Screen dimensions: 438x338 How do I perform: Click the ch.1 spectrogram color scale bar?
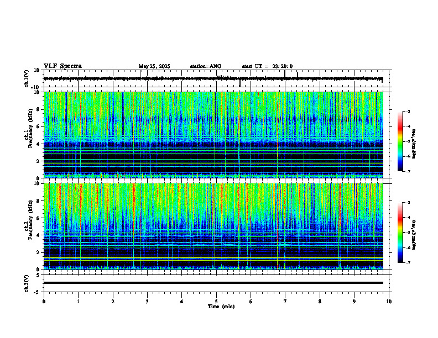(400, 141)
